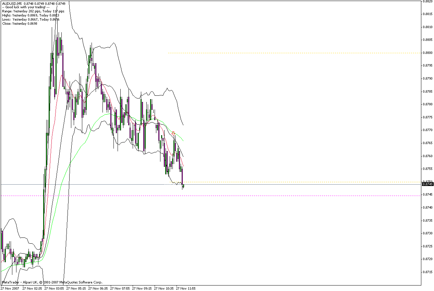Click the 0.8795 price axis label

coord(427,66)
